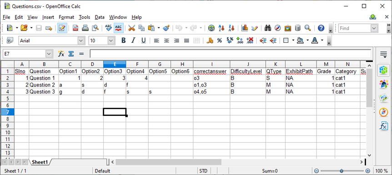Select the Sheet1 tab
The width and height of the screenshot is (392, 175).
coord(40,162)
